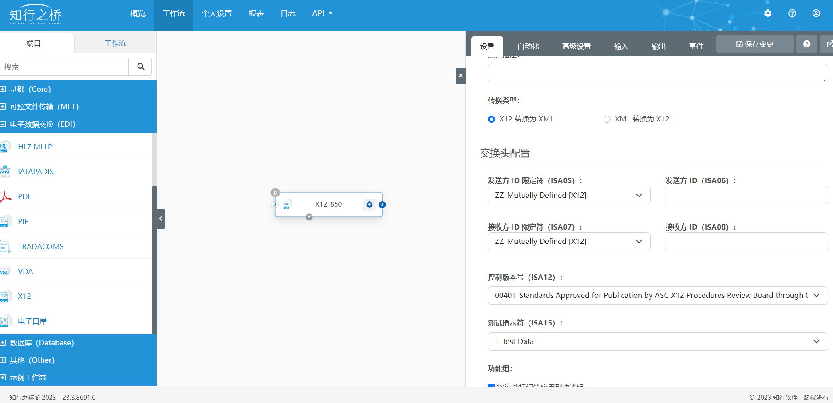
Task: Click the 保存变更 button
Action: pyautogui.click(x=754, y=44)
